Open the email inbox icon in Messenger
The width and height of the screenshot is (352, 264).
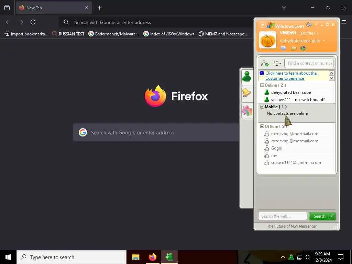click(283, 48)
